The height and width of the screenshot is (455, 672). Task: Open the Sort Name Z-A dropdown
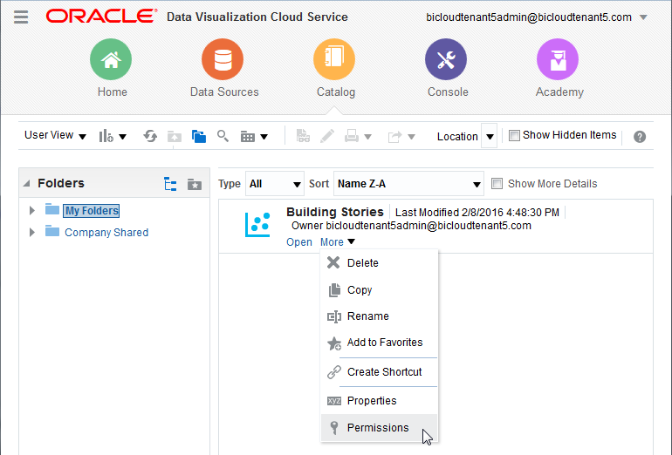(x=408, y=184)
